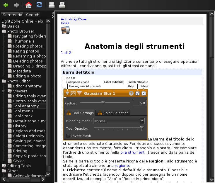Click the first printer icon in toolbar
215x183 pixels.
[52, 5]
